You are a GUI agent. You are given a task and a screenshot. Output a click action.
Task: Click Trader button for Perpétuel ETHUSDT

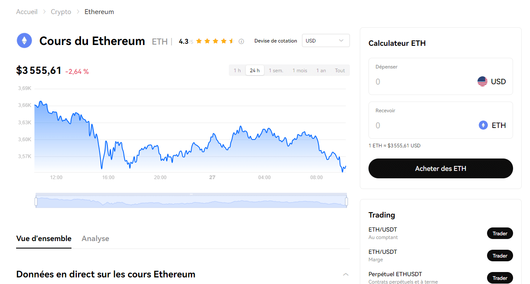tap(500, 278)
